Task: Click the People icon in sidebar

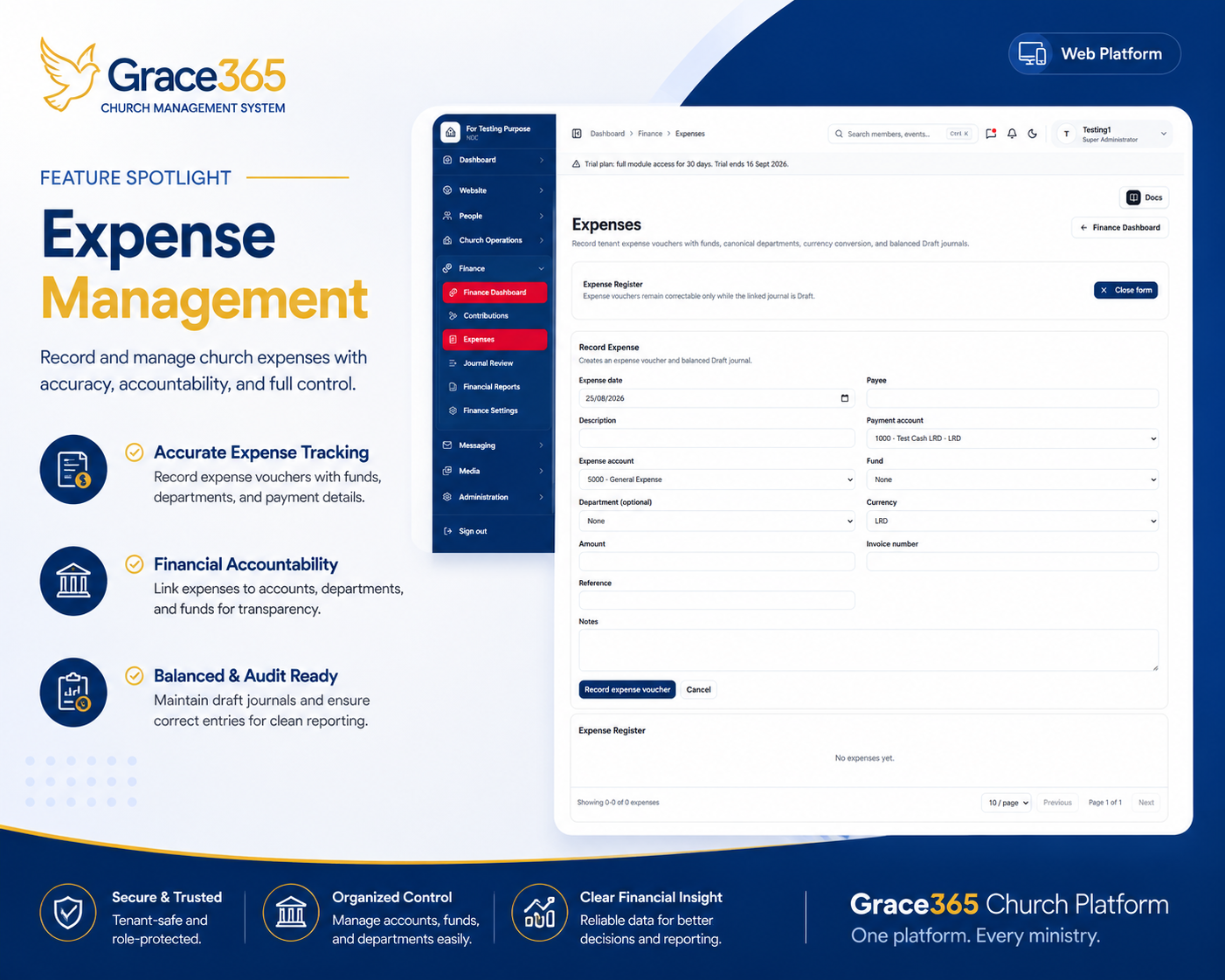Action: pyautogui.click(x=447, y=216)
